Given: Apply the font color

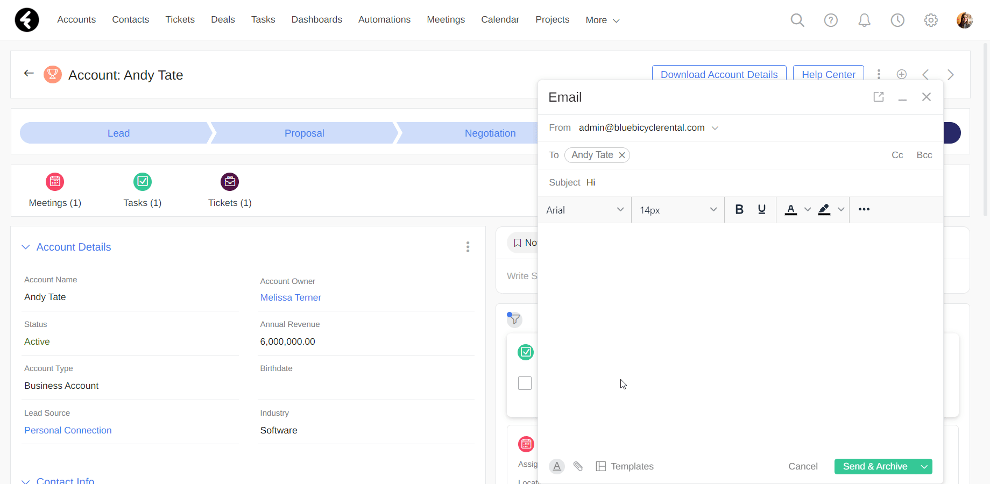Looking at the screenshot, I should click(790, 209).
